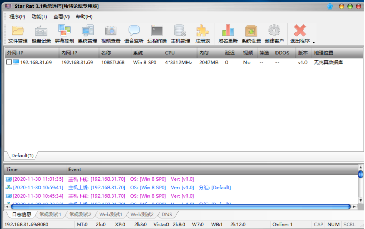
Task: Switch to the Web测试1 tab
Action: click(x=111, y=215)
